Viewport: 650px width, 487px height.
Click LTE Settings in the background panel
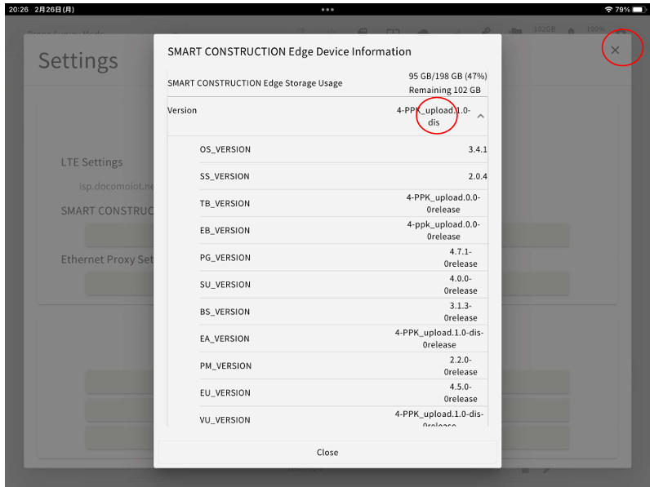pos(91,162)
